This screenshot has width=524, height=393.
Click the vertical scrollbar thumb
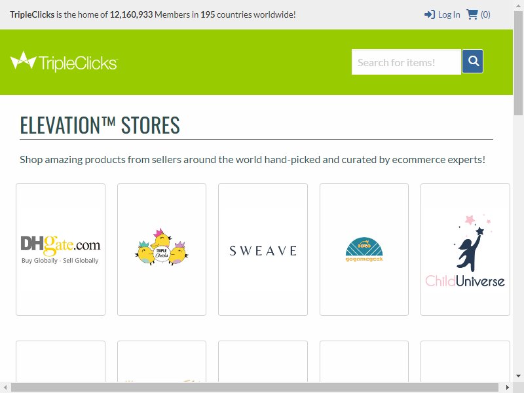(x=519, y=62)
